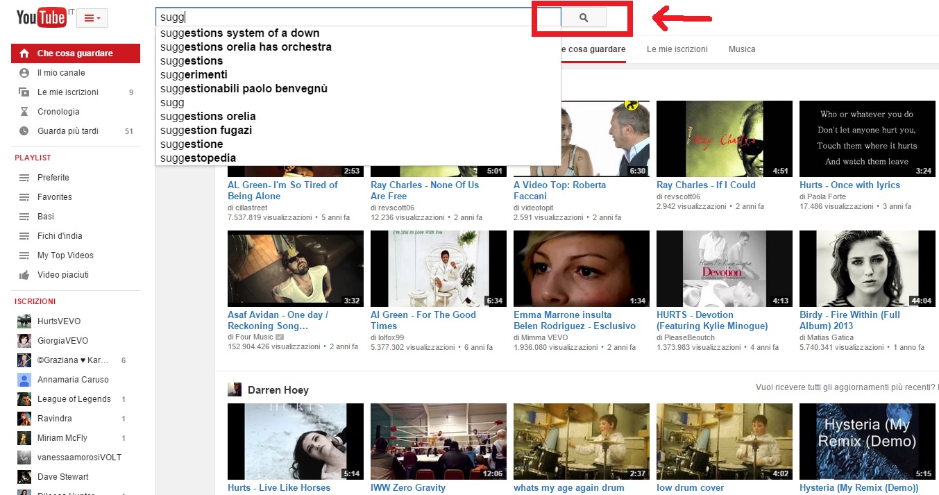Click the League of Legends channel avatar
Image resolution: width=939 pixels, height=495 pixels.
(24, 399)
